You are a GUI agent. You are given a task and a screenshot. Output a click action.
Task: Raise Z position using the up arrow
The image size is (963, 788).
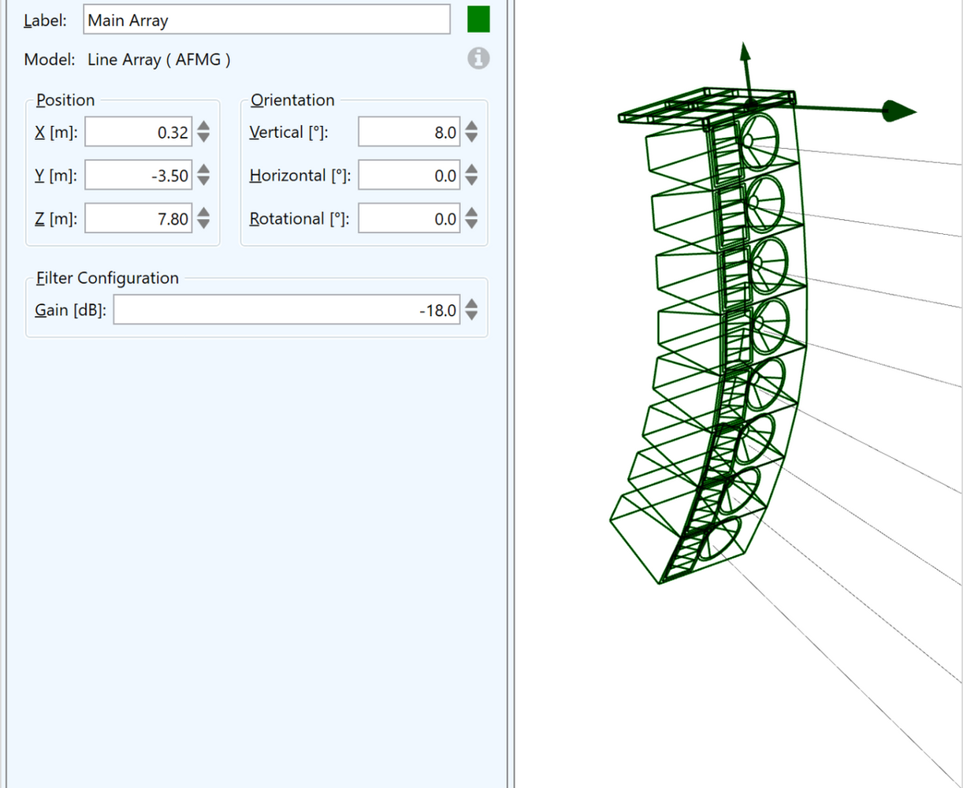click(203, 213)
